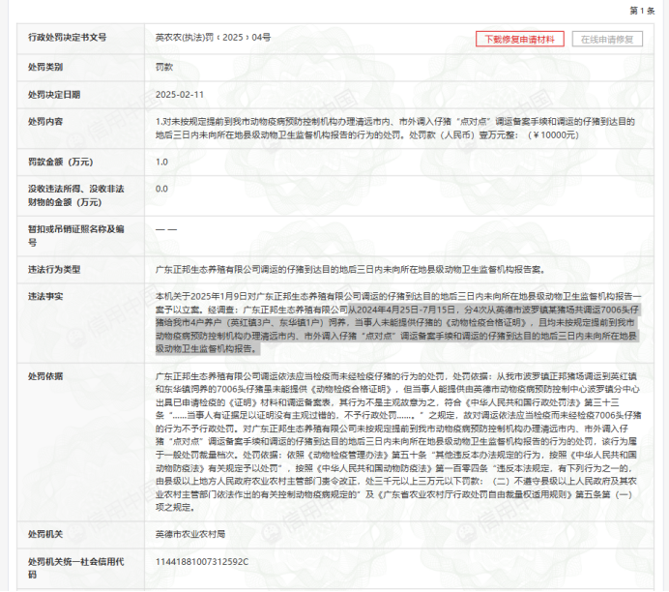669x592 pixels.
Task: Click the 暂扣或吊销证照名称及编号 label
Action: tap(76, 236)
